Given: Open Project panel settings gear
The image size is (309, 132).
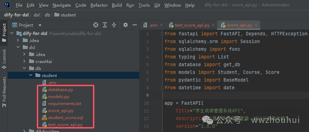Looking at the screenshot, I should click(x=125, y=25).
